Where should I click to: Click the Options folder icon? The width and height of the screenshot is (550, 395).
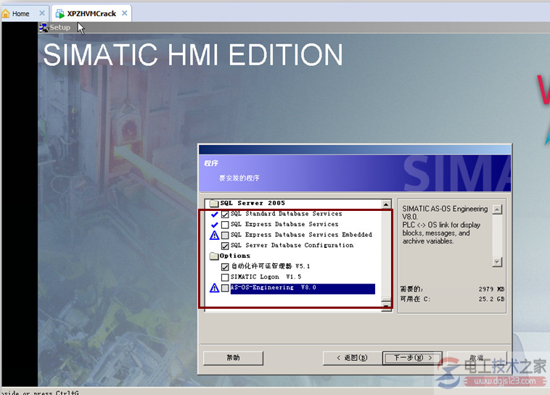click(213, 256)
